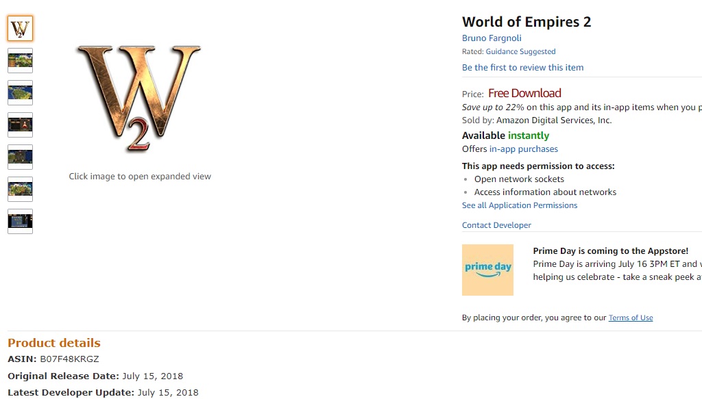
Task: Open the Terms of Use link
Action: coord(631,318)
